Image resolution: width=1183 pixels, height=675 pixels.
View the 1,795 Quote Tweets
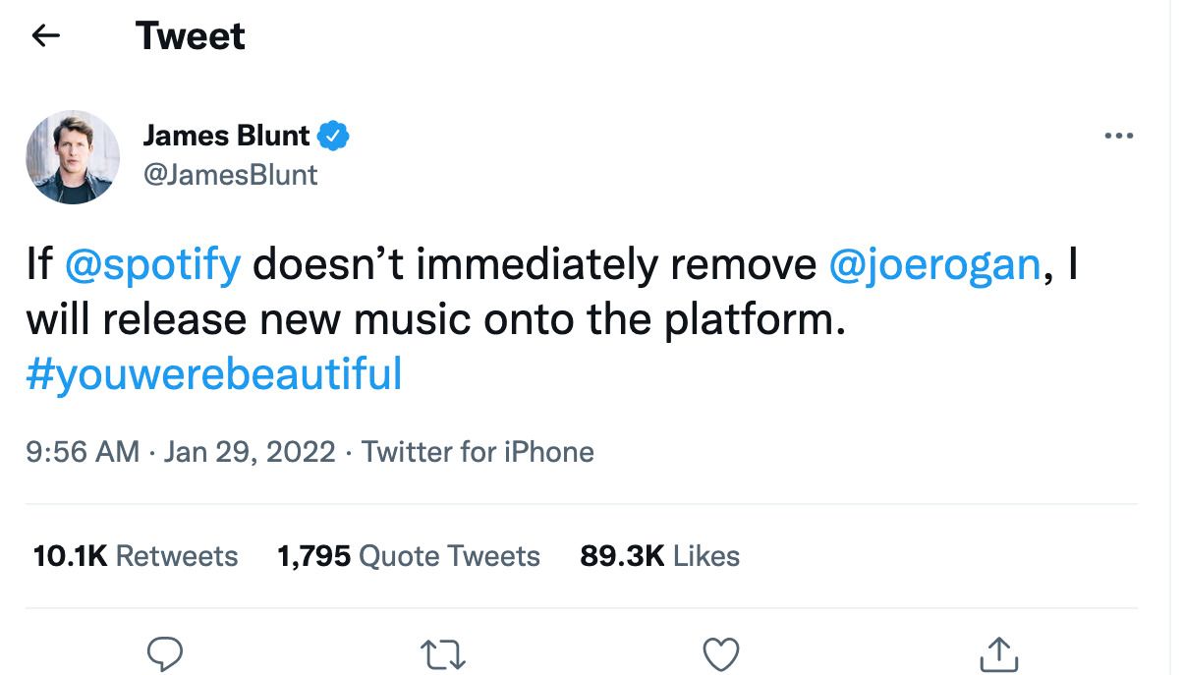[409, 556]
